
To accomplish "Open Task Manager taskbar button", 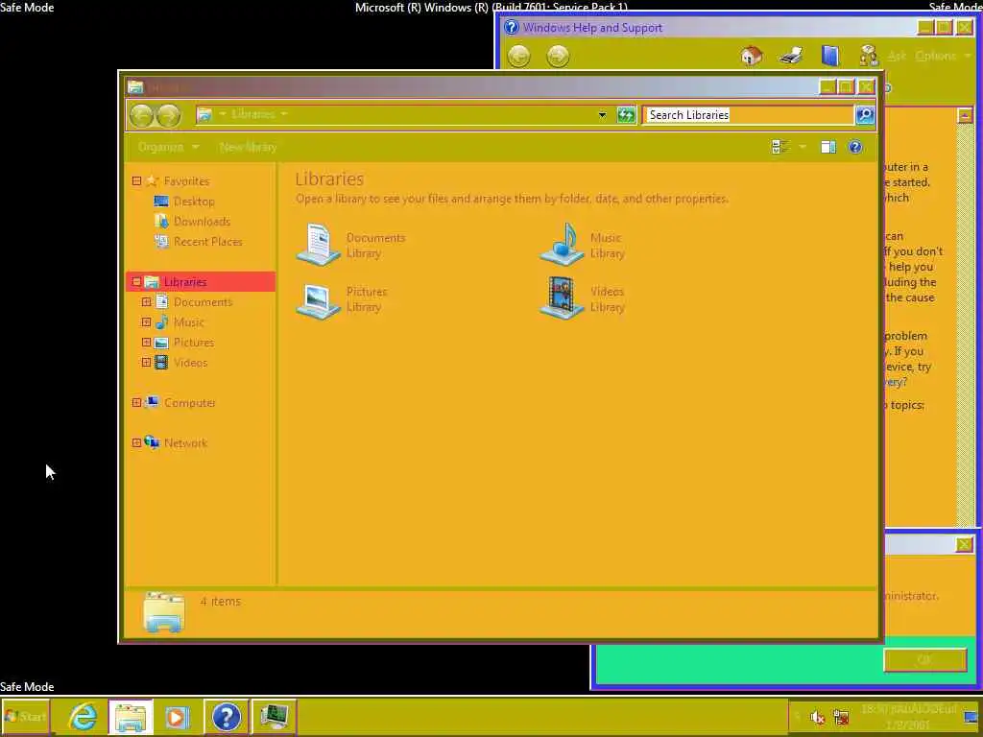I will click(x=274, y=716).
